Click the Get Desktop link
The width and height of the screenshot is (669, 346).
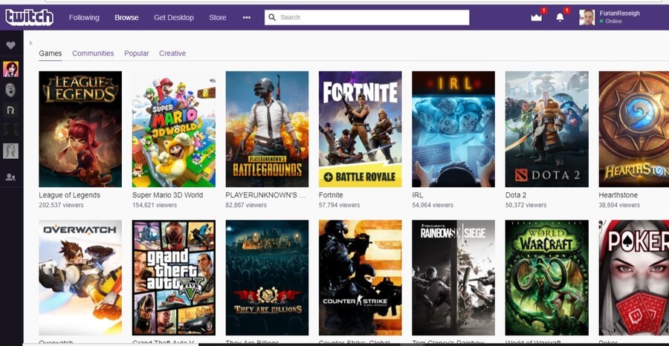(x=174, y=17)
